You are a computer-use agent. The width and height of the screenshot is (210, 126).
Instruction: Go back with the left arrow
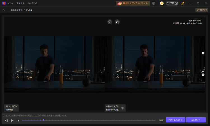click(4, 10)
